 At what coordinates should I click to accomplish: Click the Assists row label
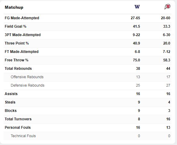[11, 94]
